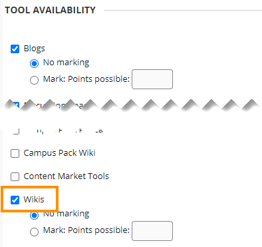Uncheck the Wikis checkbox

(15, 200)
